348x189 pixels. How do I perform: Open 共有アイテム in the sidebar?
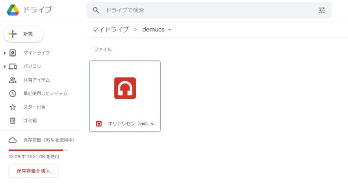37,80
